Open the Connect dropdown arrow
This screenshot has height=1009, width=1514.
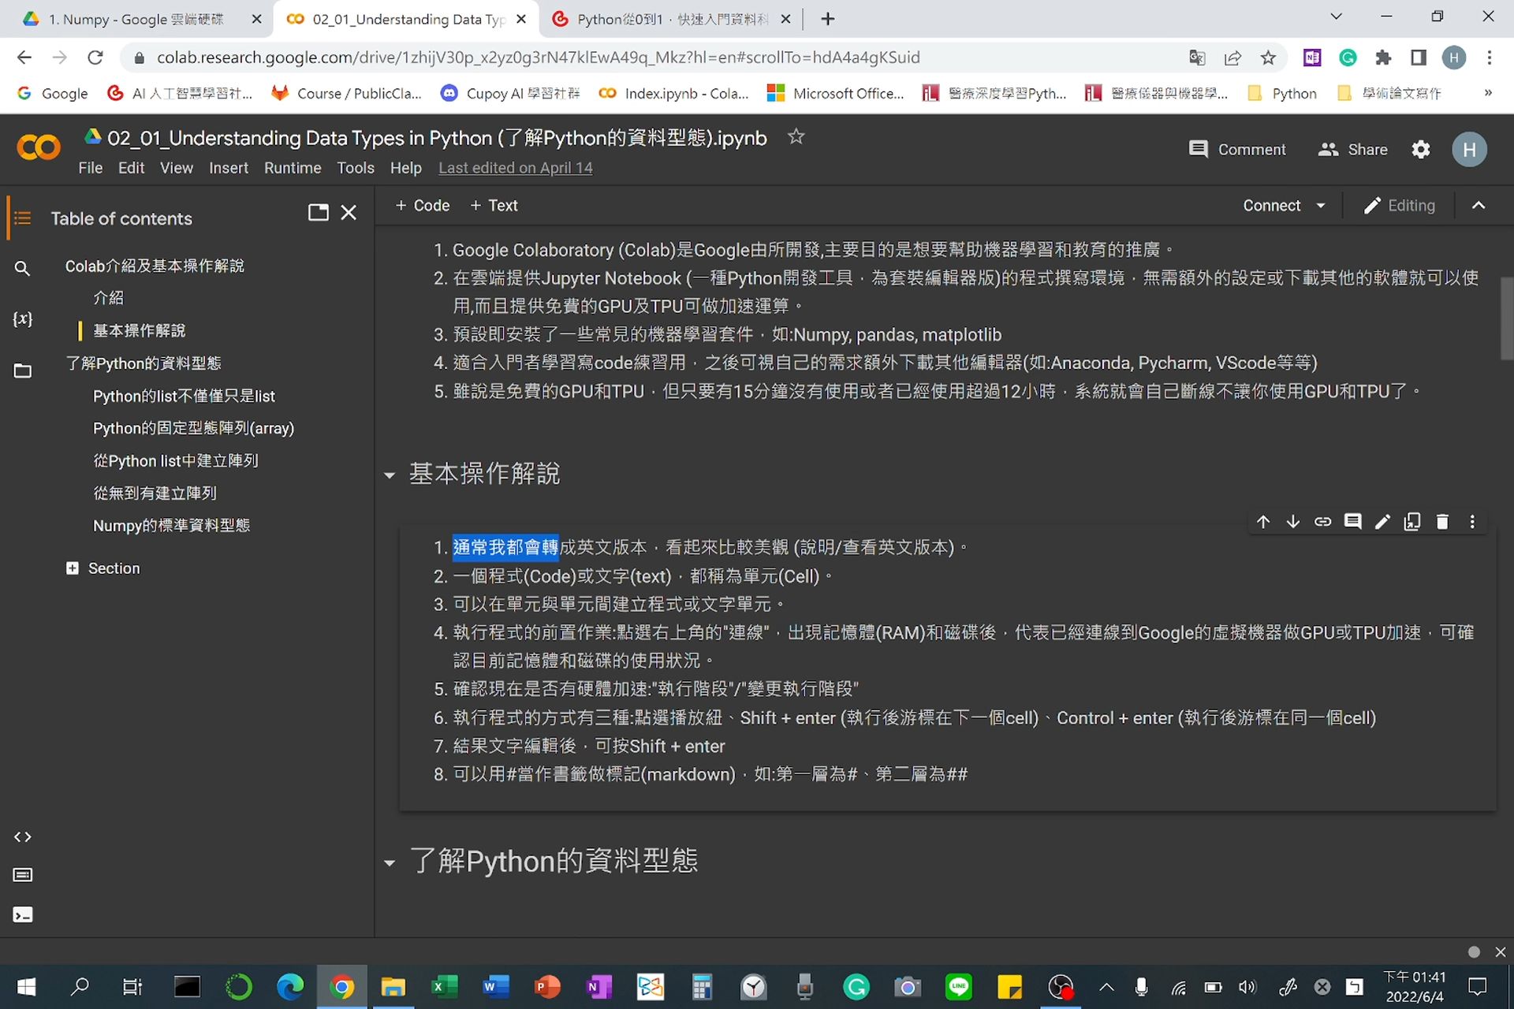1322,205
